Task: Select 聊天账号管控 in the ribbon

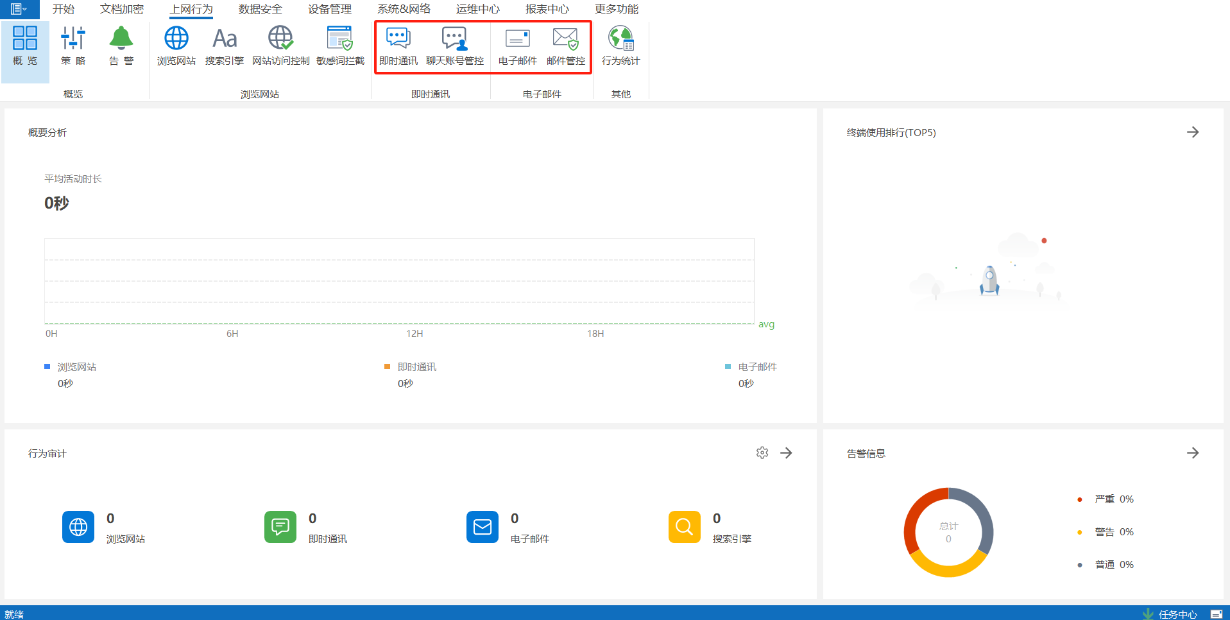Action: [x=454, y=46]
